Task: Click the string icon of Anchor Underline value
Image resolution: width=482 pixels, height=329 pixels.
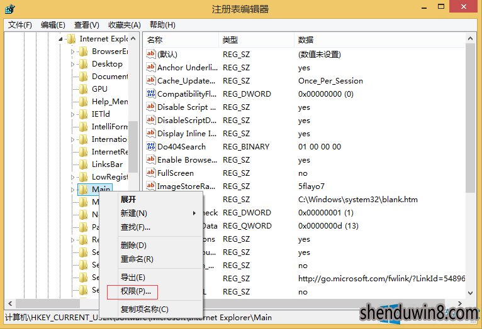Action: click(151, 67)
